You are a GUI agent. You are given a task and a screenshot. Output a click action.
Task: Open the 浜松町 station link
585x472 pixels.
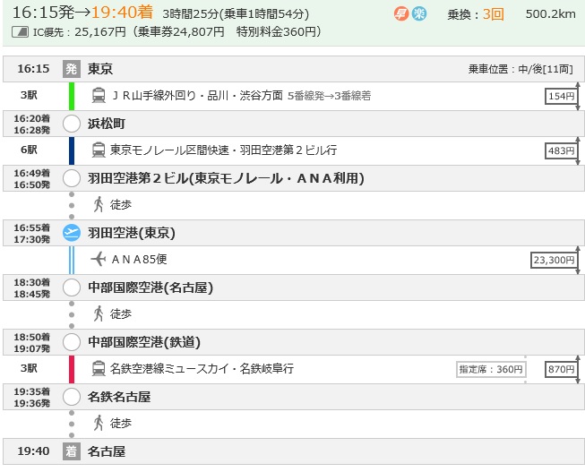click(107, 124)
